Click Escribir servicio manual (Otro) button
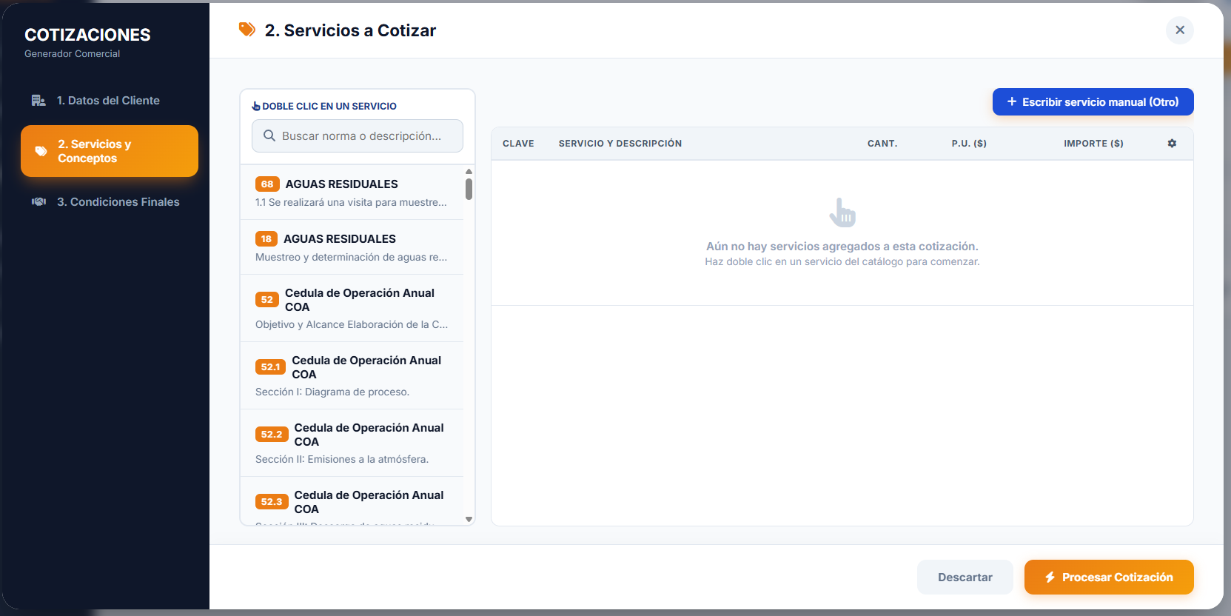This screenshot has width=1231, height=616. [1093, 102]
